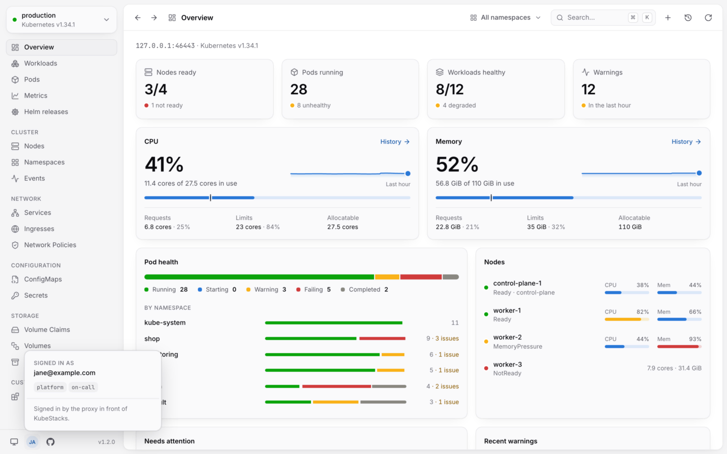Open CPU History link
Screen dimensions: 727x454
[395, 142]
